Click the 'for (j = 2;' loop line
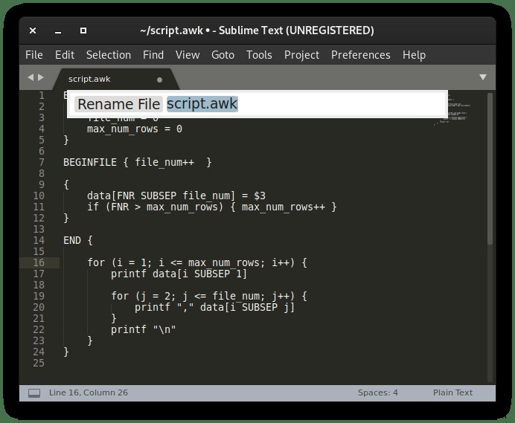This screenshot has width=515, height=423. 209,297
